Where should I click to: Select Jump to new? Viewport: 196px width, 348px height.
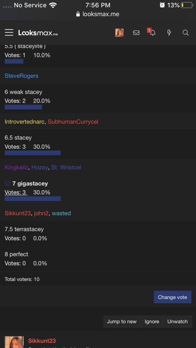[121, 321]
